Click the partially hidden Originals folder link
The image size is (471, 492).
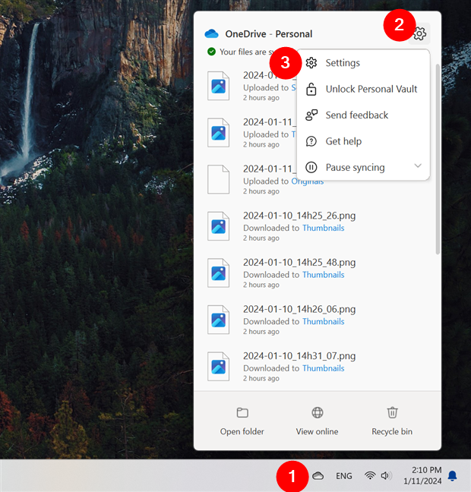point(308,182)
